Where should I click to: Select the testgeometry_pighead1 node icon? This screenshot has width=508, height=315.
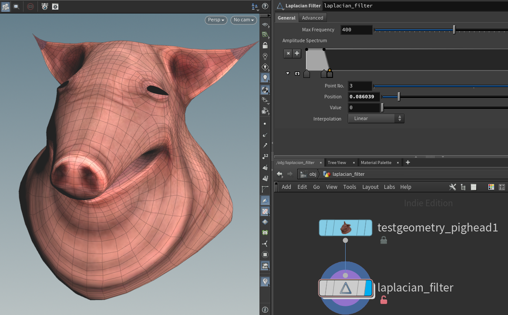point(346,228)
